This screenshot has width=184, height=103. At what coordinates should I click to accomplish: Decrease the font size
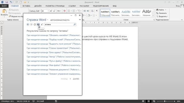point(54,11)
